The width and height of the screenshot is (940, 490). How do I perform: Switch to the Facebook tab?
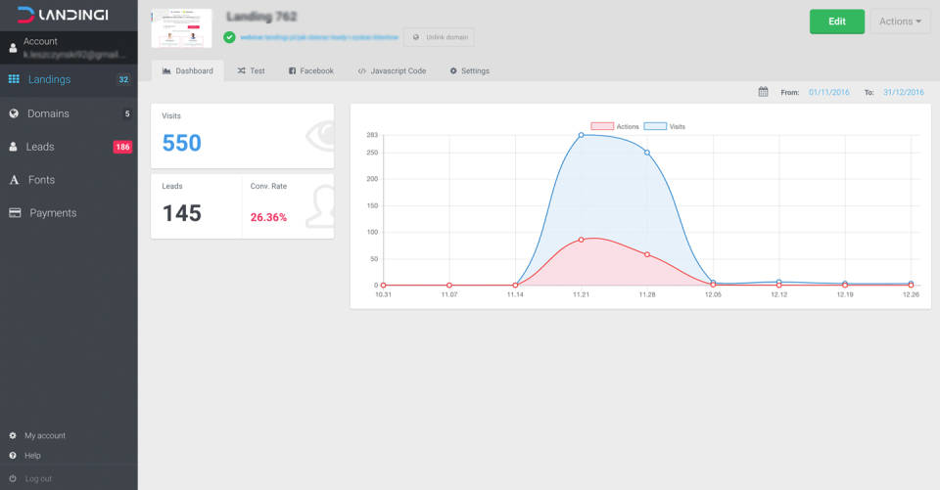(x=310, y=70)
